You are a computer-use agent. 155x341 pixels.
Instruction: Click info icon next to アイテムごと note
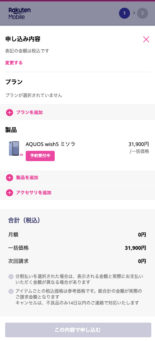point(11,291)
